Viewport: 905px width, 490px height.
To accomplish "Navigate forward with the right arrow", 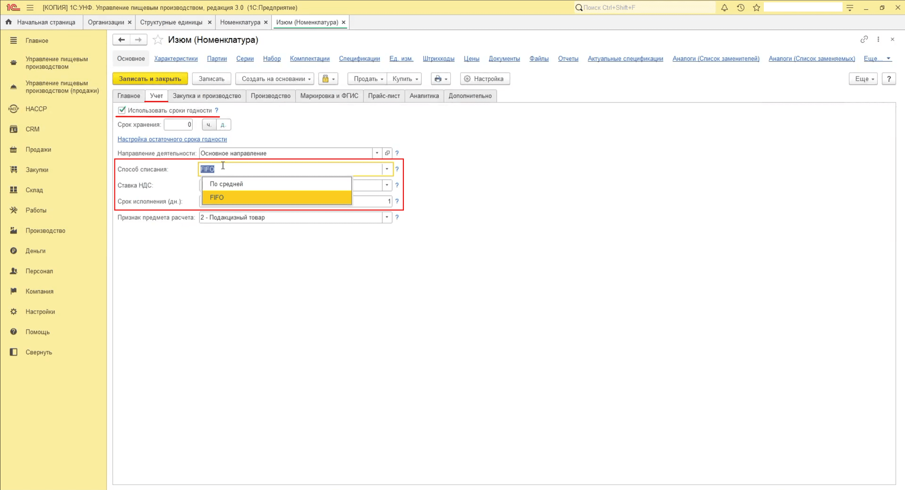I will 138,40.
